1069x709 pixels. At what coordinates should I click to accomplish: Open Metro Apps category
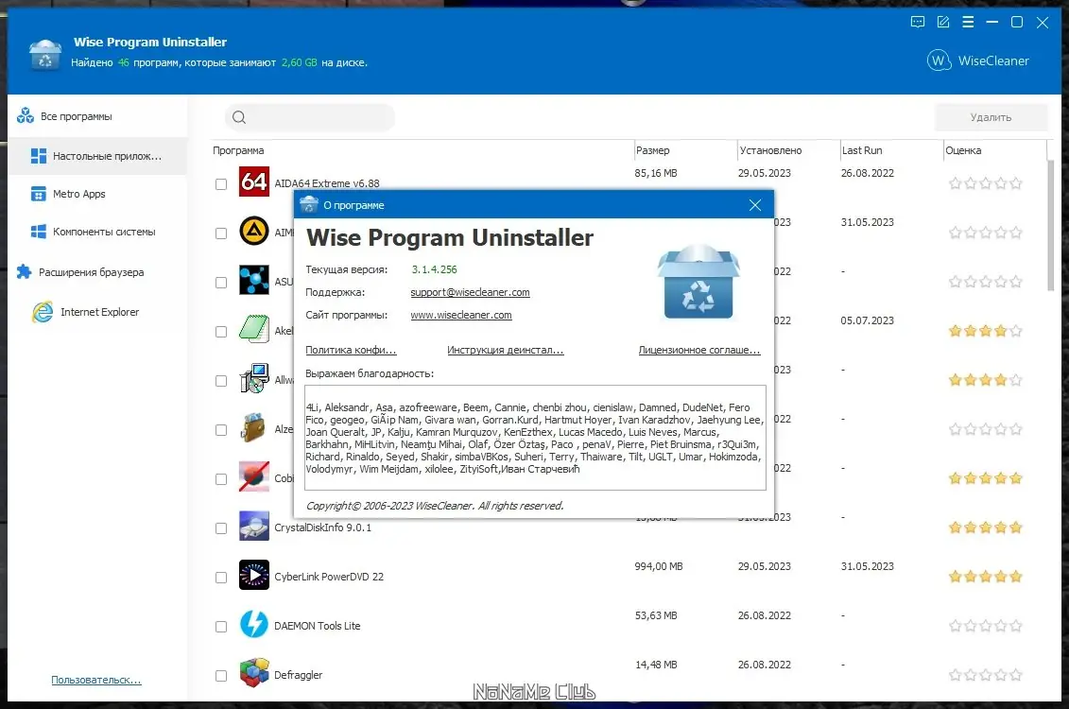[97, 194]
